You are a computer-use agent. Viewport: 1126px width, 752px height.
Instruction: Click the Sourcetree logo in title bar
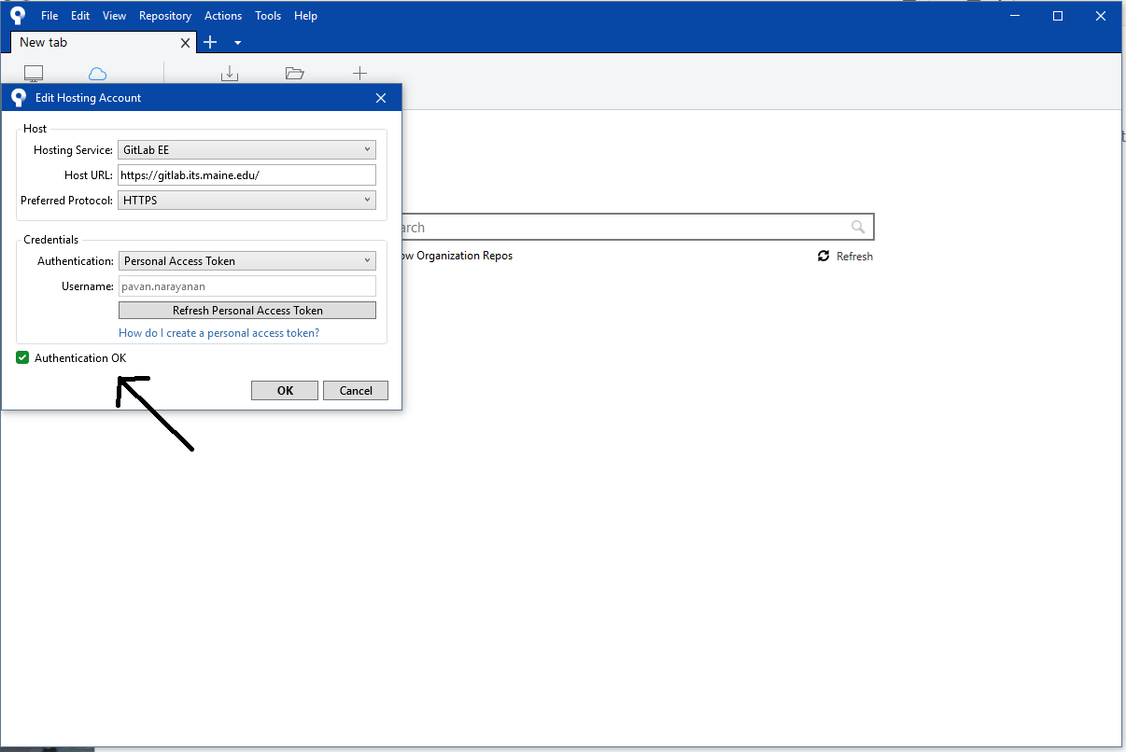point(18,15)
